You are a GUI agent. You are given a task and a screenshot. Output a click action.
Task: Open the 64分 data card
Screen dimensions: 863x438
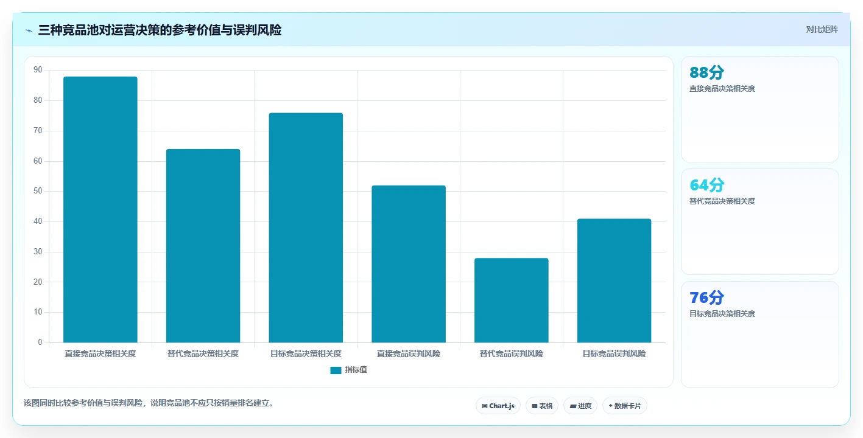[x=760, y=222]
